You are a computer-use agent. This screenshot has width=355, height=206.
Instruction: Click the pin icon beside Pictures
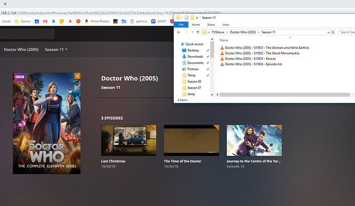pos(208,69)
